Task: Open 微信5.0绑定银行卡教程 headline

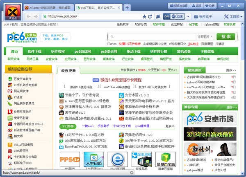Action: [x=121, y=80]
